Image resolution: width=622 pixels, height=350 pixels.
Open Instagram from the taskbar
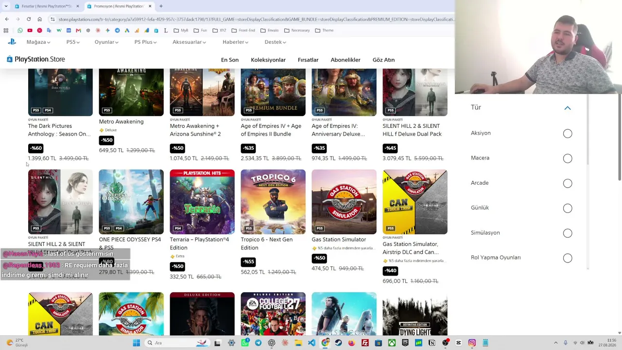(x=472, y=343)
